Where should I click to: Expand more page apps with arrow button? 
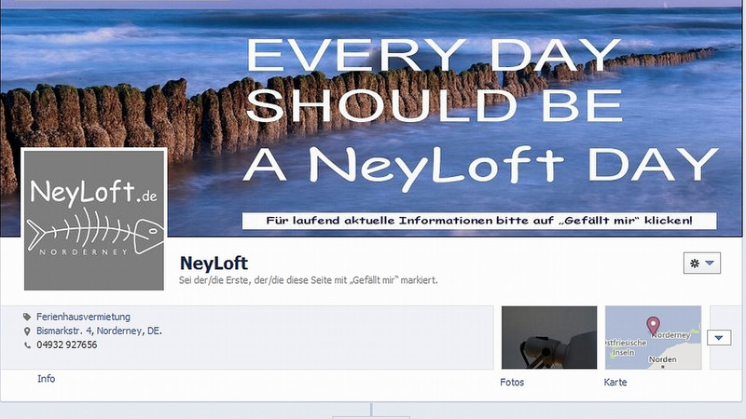(x=719, y=338)
